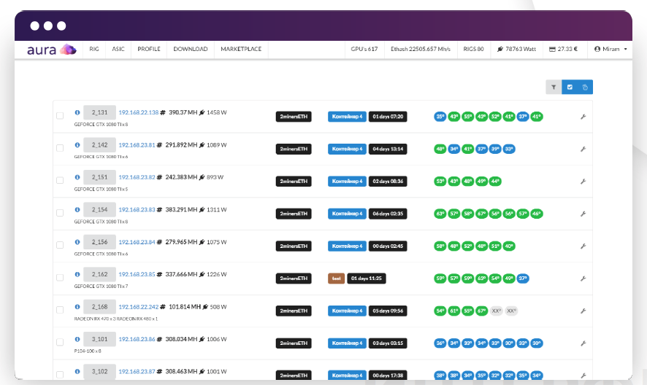Tick the checkbox for rig 2_142
Screen dimensions: 647x385
(x=60, y=148)
